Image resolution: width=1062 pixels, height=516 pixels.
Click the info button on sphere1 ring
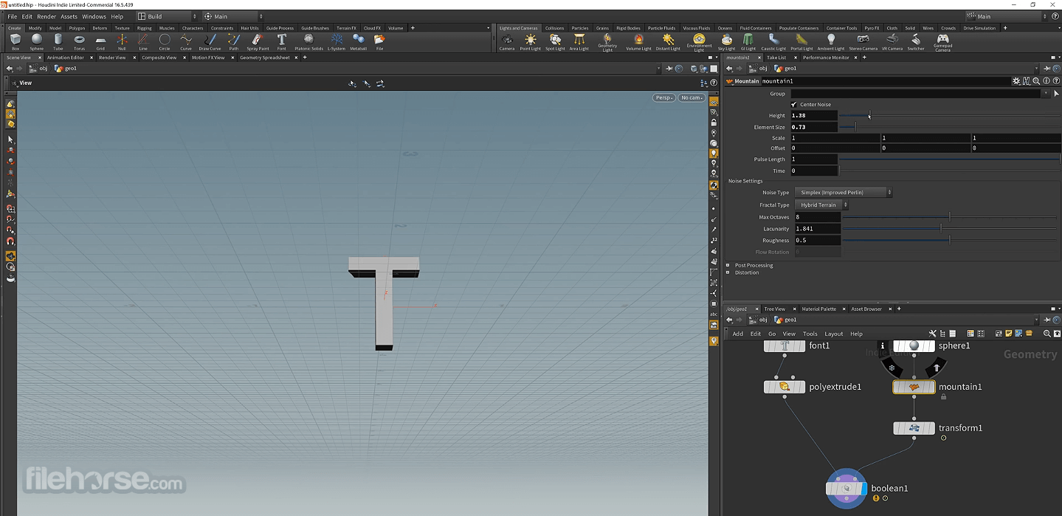(882, 345)
